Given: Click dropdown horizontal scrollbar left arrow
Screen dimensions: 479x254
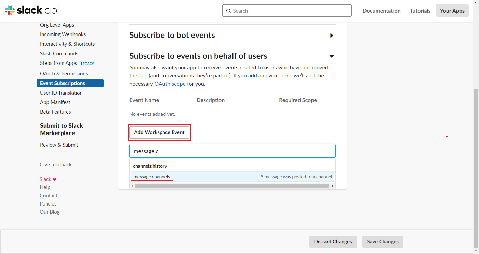Looking at the screenshot, I should point(132,186).
